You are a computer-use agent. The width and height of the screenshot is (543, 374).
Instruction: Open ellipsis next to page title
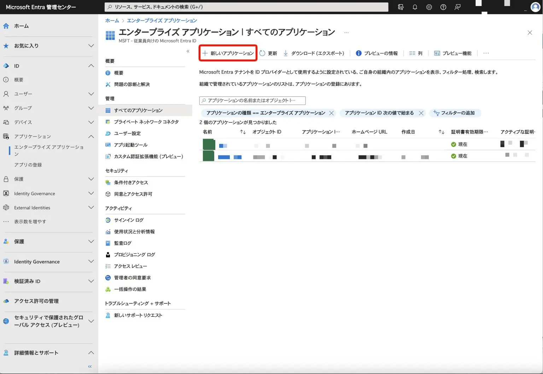click(x=346, y=33)
